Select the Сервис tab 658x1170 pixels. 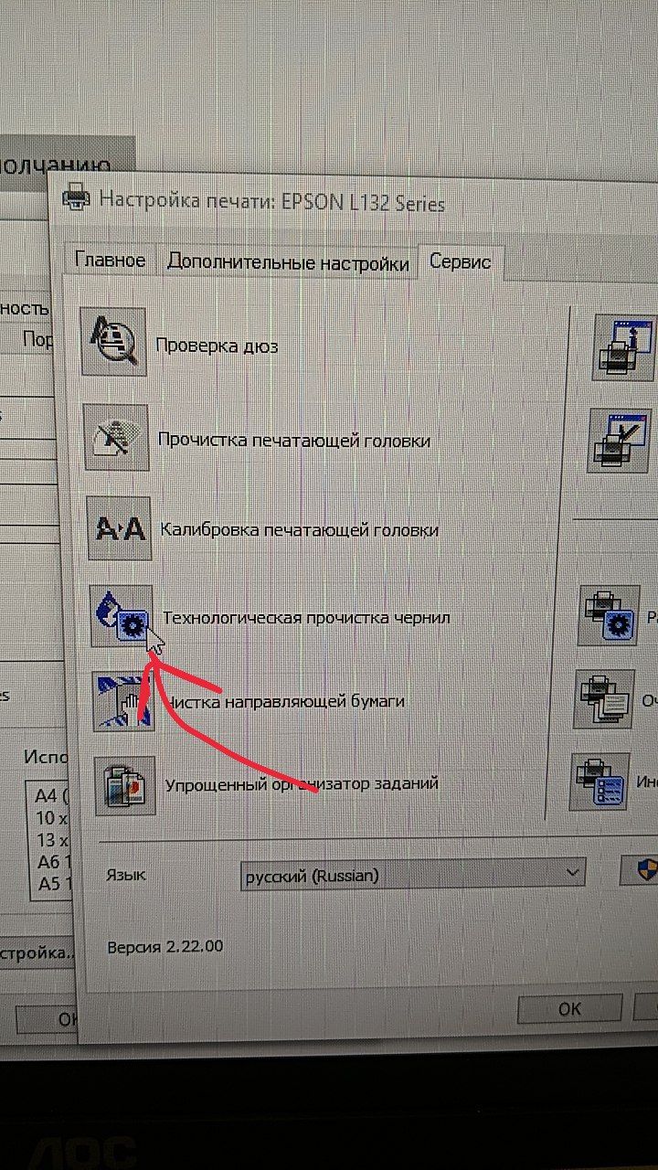click(461, 262)
